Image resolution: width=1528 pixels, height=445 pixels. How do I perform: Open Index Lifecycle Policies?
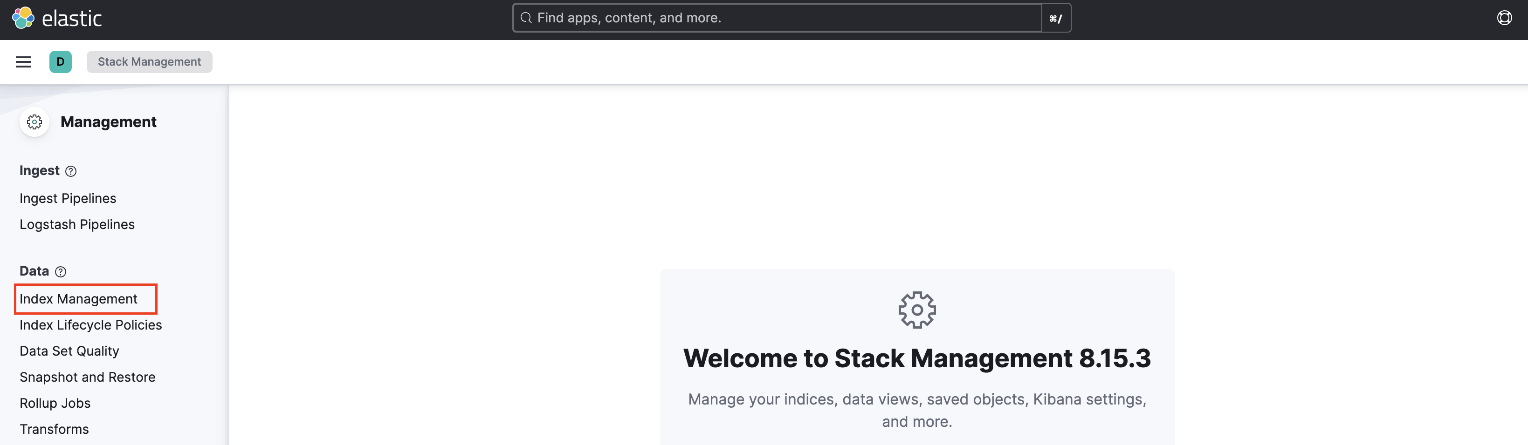(91, 325)
